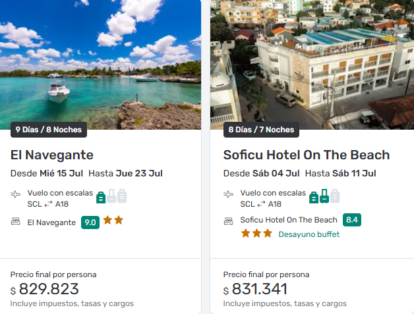Click the $829.823 price
This screenshot has height=314, width=414.
coord(49,290)
